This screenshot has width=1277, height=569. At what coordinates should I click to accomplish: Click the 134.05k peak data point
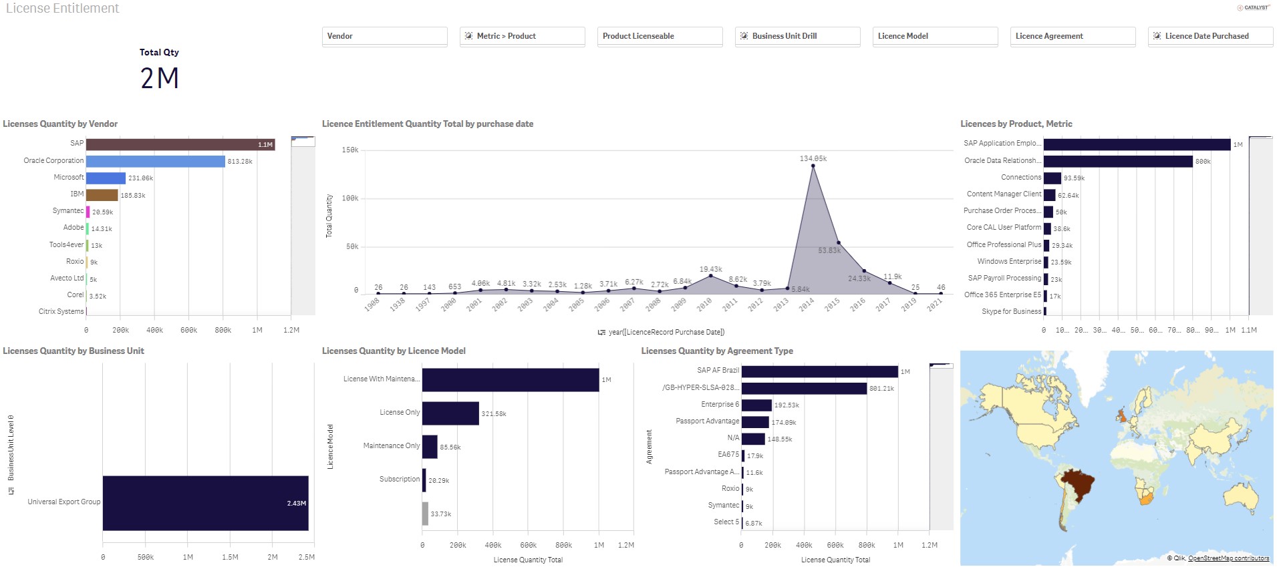(x=813, y=166)
